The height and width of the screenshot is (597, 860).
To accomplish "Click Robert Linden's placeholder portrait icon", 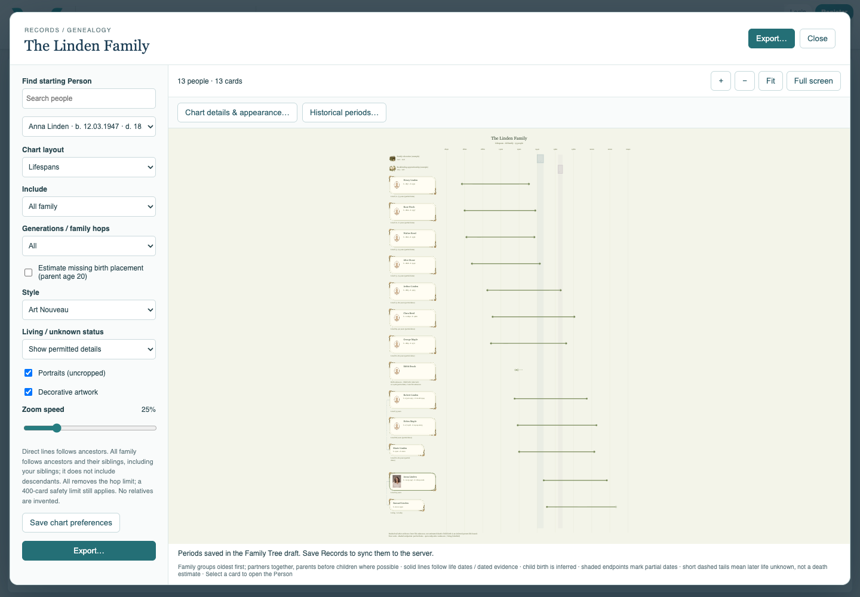I will click(397, 399).
